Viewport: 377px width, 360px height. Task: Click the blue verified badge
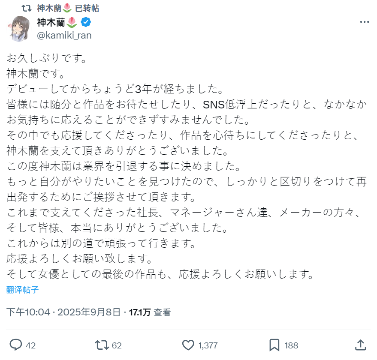click(85, 22)
